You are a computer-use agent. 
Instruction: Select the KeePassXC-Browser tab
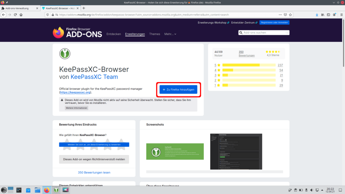[61, 8]
